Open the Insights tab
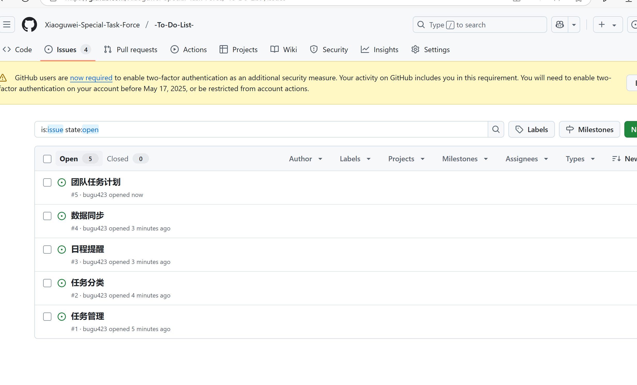The image size is (637, 385). (379, 50)
